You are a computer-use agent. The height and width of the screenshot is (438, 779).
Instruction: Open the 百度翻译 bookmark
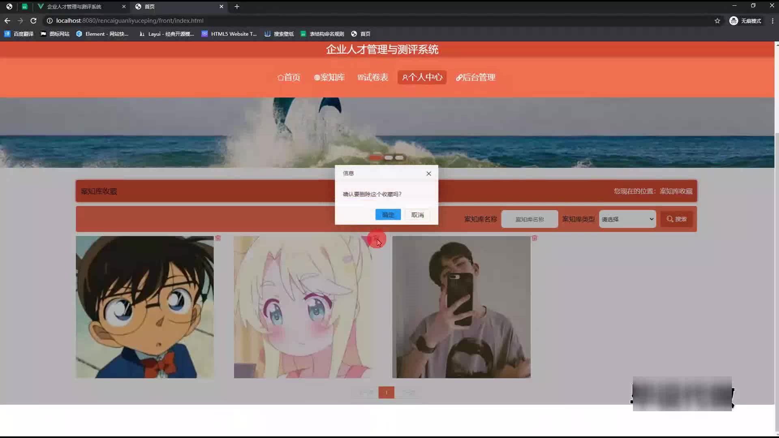[x=19, y=34]
